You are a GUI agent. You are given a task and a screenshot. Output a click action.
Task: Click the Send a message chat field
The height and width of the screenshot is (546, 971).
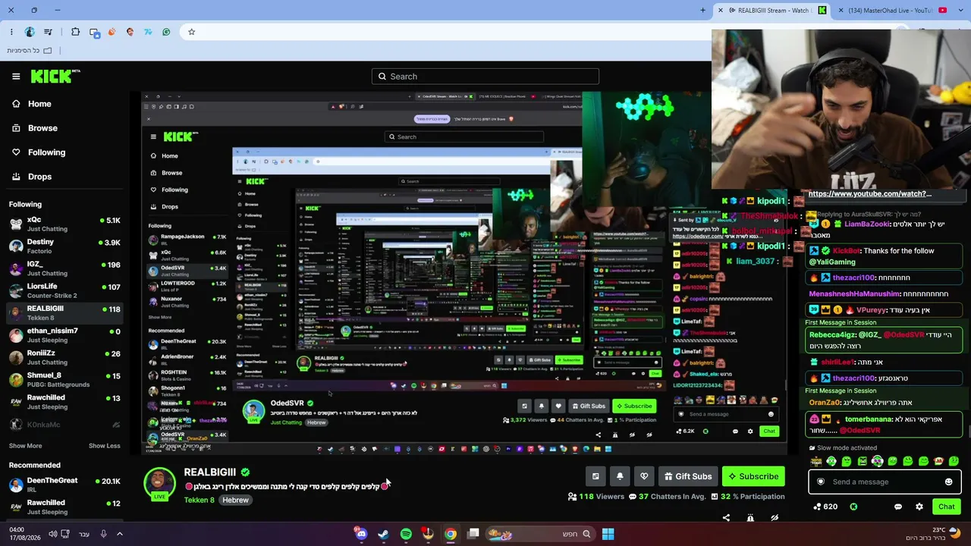coord(885,482)
